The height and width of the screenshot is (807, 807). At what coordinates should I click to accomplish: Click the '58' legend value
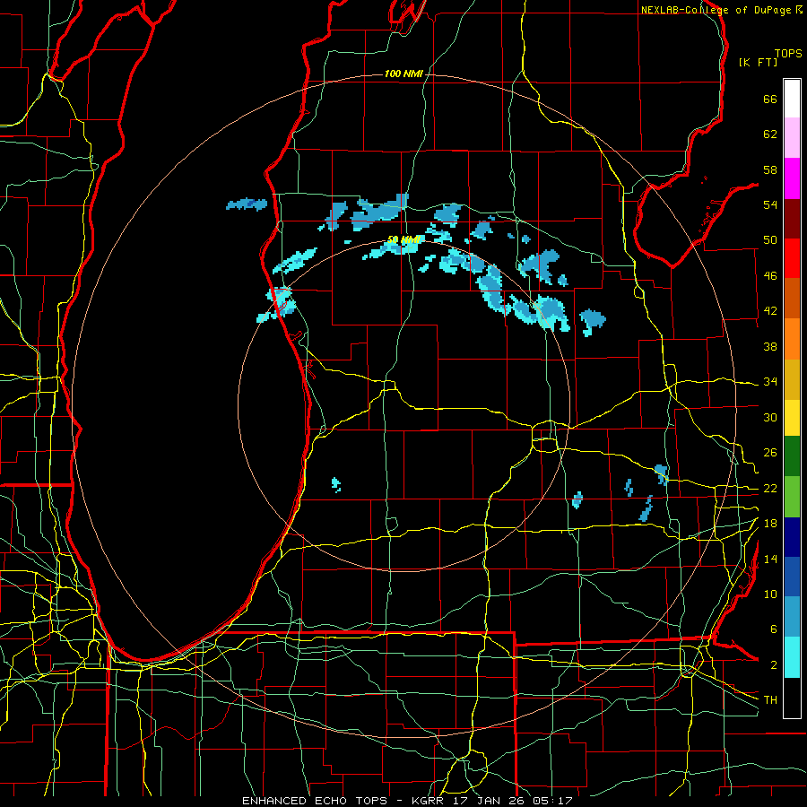click(x=770, y=169)
